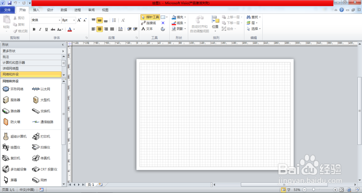The image size is (362, 193).
Task: Click the increase font size icon
Action: coord(79,20)
